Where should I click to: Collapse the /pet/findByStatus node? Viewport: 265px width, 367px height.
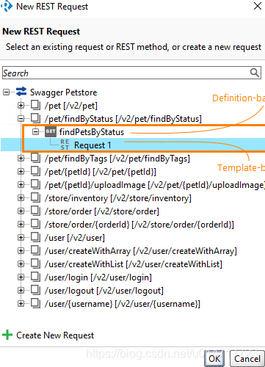[x=21, y=119]
